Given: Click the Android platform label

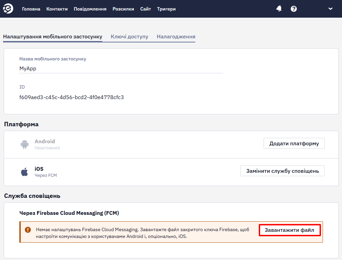Looking at the screenshot, I should [45, 142].
